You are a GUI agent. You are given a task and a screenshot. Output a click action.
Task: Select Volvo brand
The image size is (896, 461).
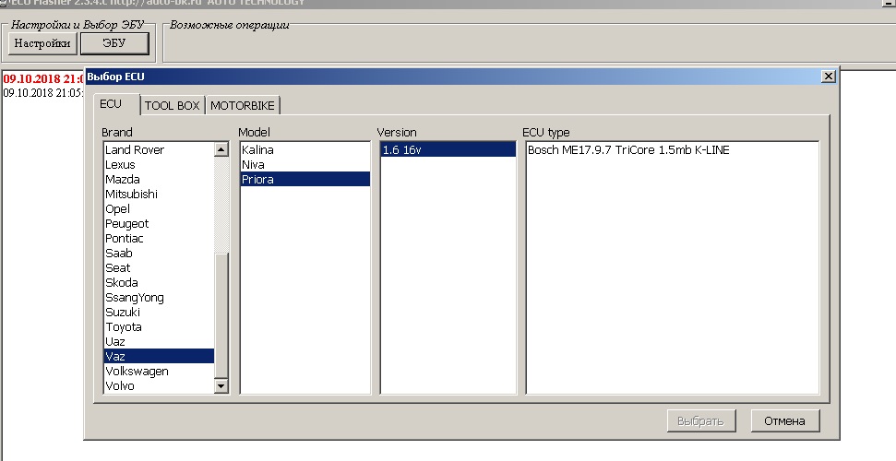159,386
